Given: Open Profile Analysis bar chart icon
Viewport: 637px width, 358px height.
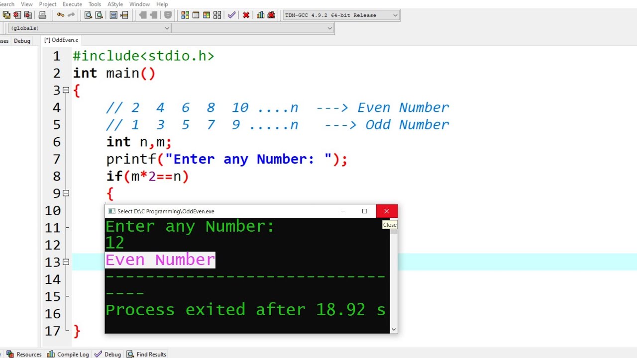Looking at the screenshot, I should (260, 15).
